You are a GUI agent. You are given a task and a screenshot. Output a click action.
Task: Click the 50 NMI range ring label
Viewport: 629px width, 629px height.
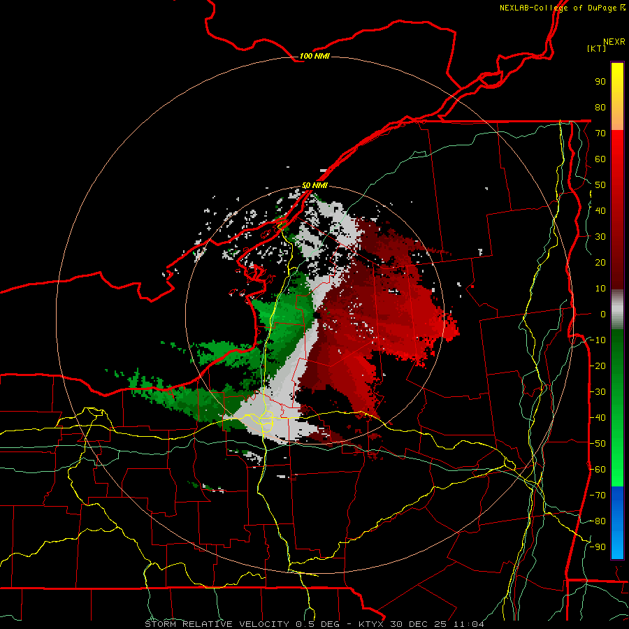pos(314,185)
